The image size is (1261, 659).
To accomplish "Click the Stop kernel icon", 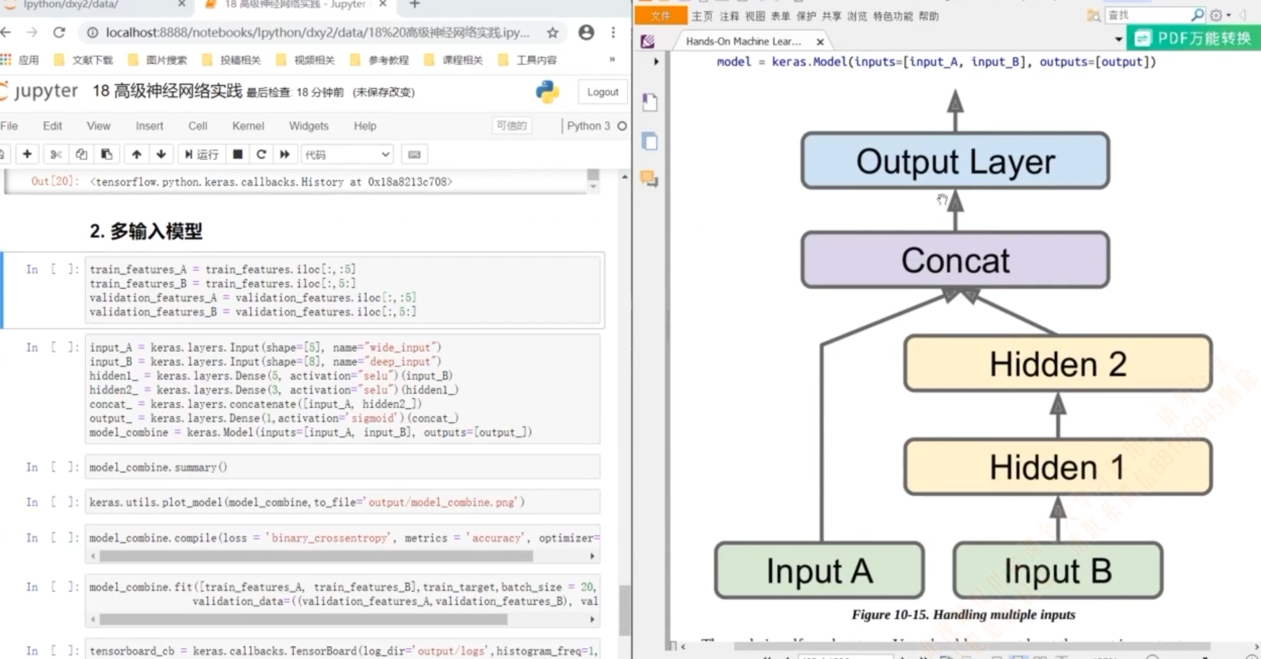I will (238, 155).
